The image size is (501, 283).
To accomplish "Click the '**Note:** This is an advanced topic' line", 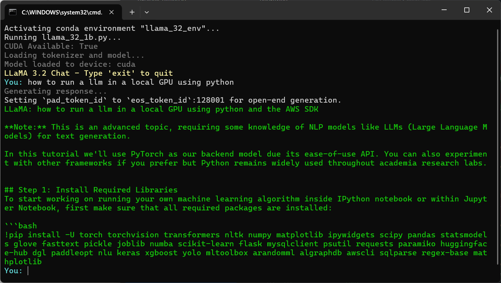I will (x=246, y=127).
